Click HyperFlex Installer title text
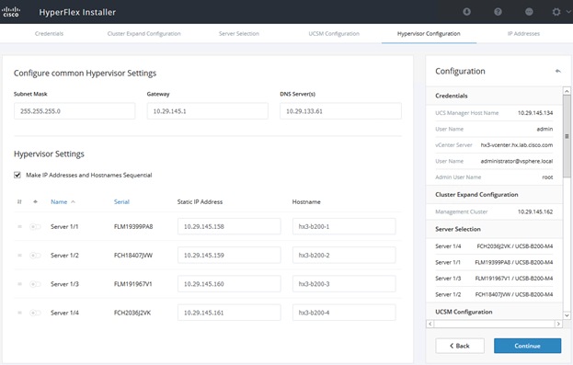Image resolution: width=573 pixels, height=365 pixels. pos(77,12)
